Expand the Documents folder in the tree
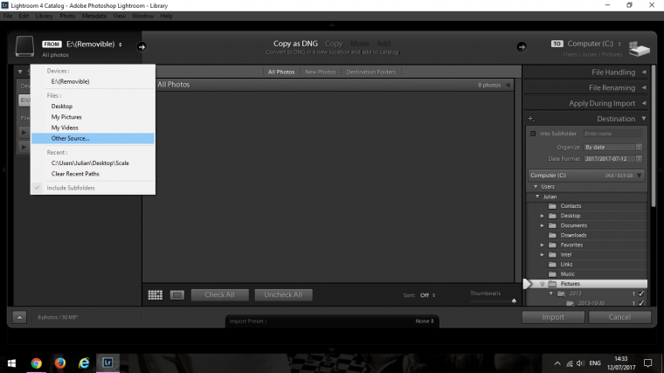The image size is (664, 373). (542, 225)
